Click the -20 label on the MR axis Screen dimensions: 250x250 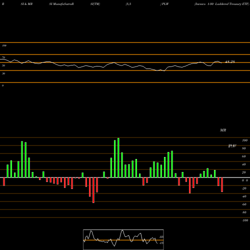(244, 188)
